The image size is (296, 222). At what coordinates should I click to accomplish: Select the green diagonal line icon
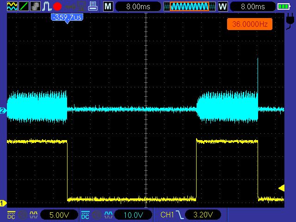click(x=24, y=6)
